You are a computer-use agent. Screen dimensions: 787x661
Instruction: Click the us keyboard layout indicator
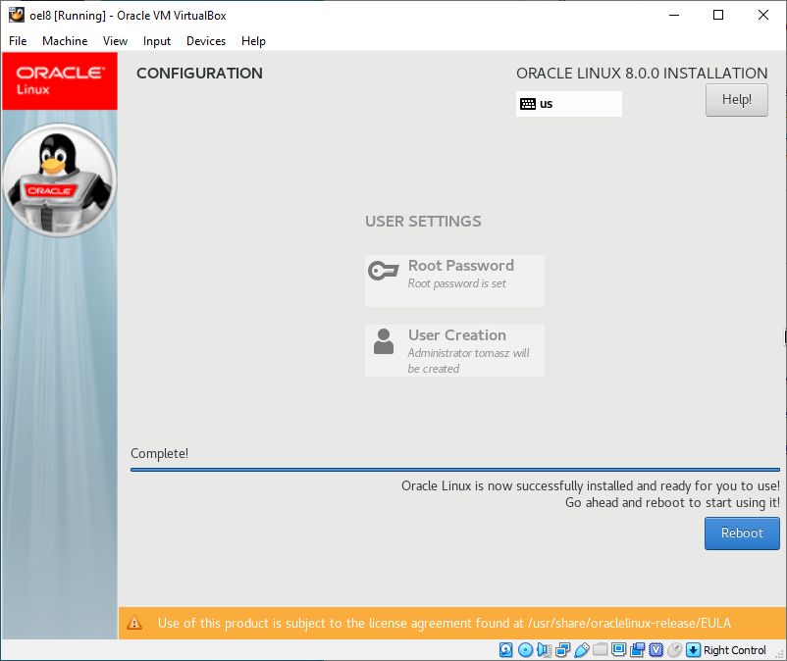569,104
